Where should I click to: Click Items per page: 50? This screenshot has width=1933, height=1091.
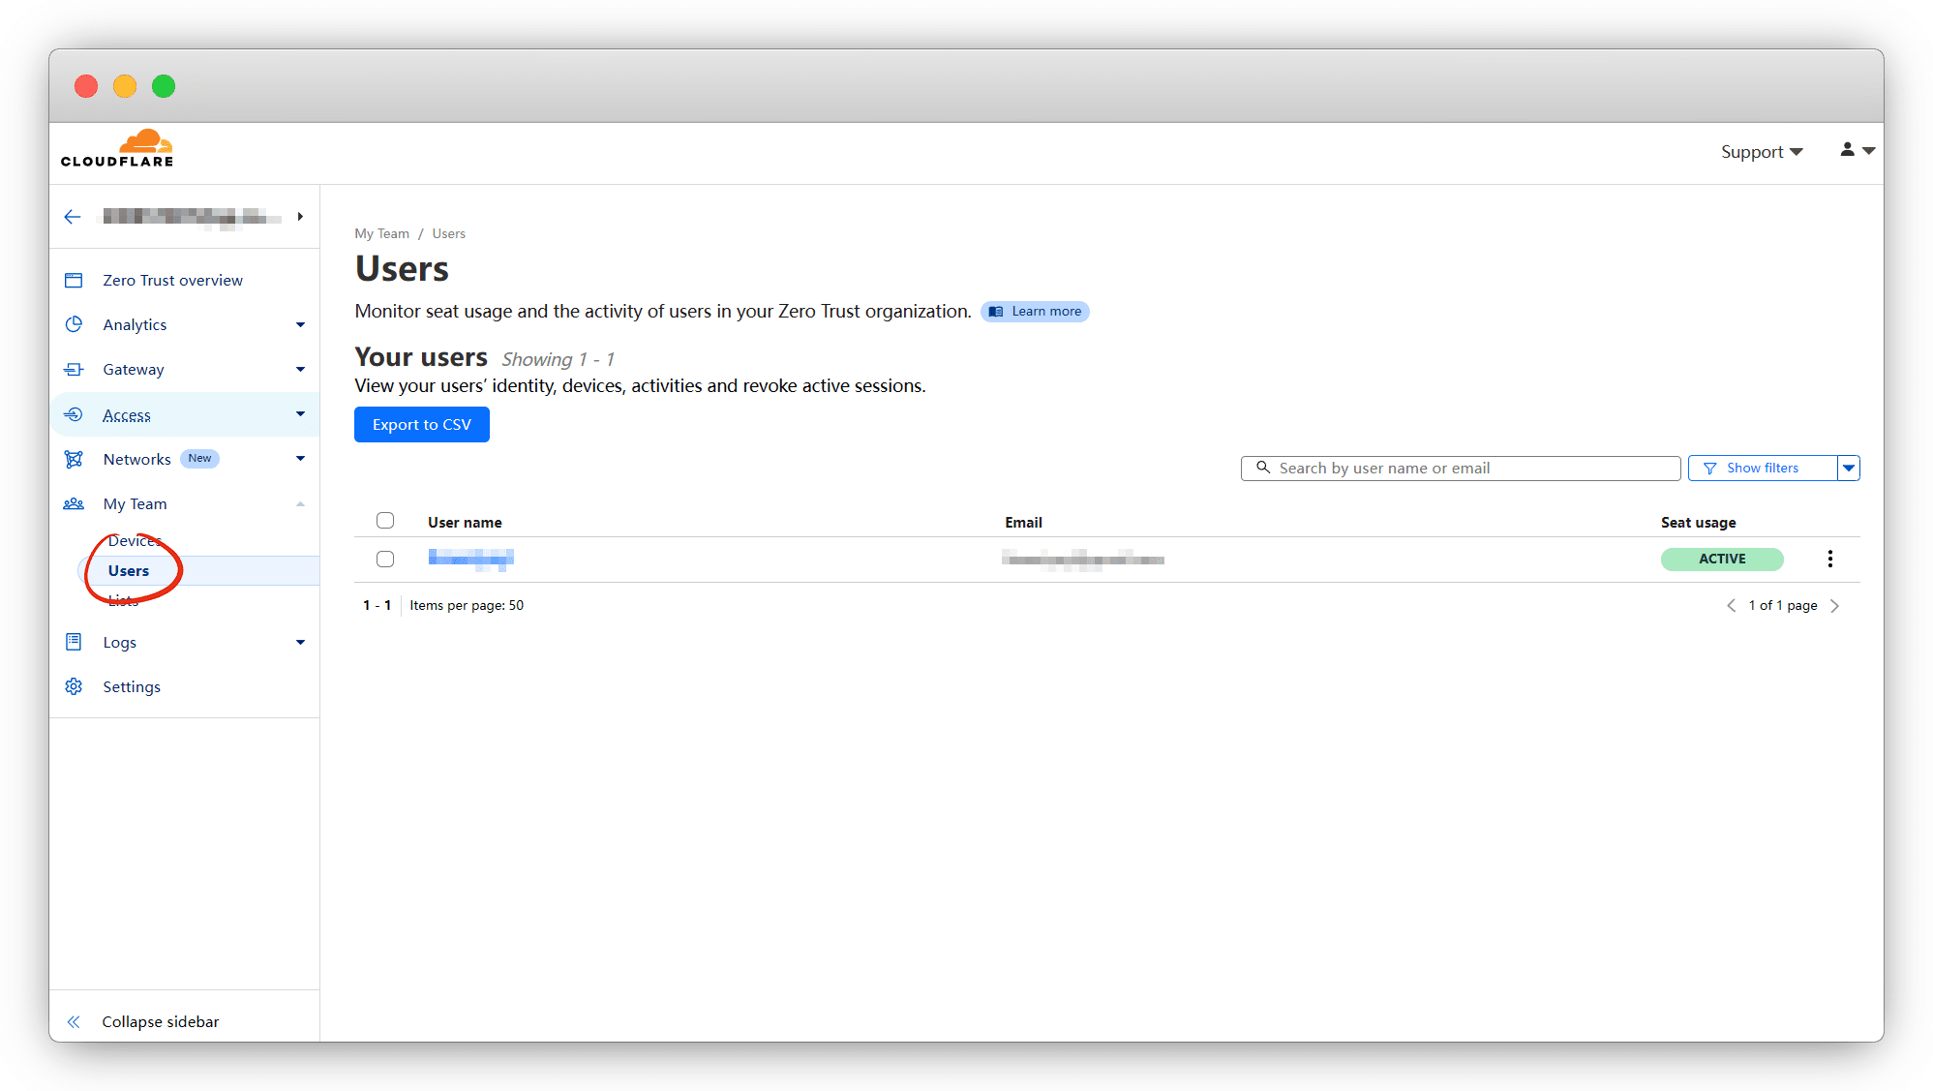click(x=467, y=605)
